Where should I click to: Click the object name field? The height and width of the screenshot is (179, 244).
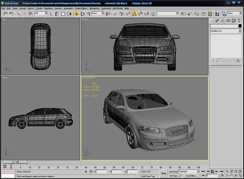pyautogui.click(x=224, y=26)
